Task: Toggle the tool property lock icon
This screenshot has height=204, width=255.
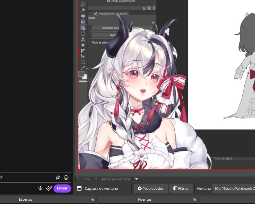Action: pos(153,22)
